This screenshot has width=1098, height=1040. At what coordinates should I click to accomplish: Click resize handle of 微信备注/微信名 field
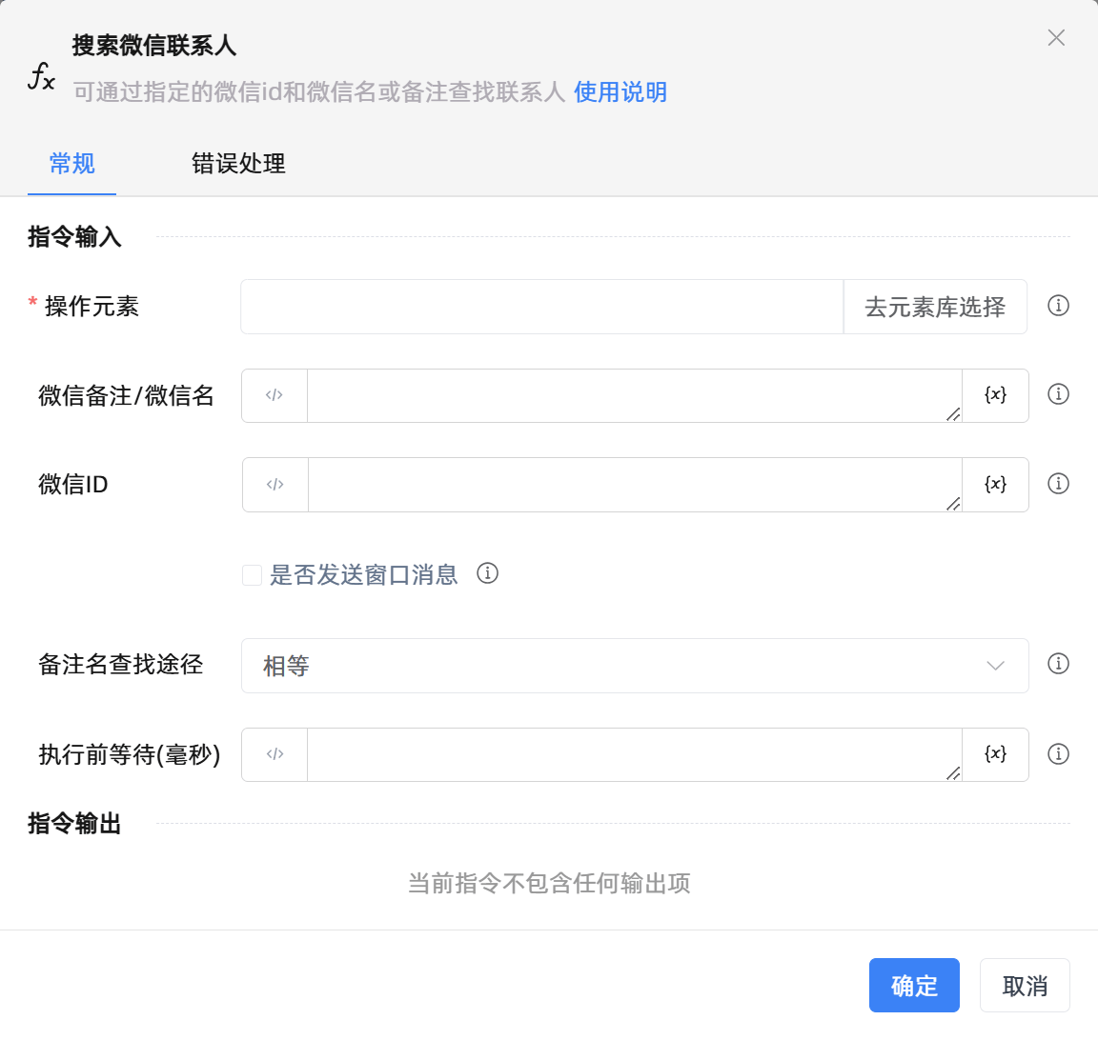[x=953, y=414]
